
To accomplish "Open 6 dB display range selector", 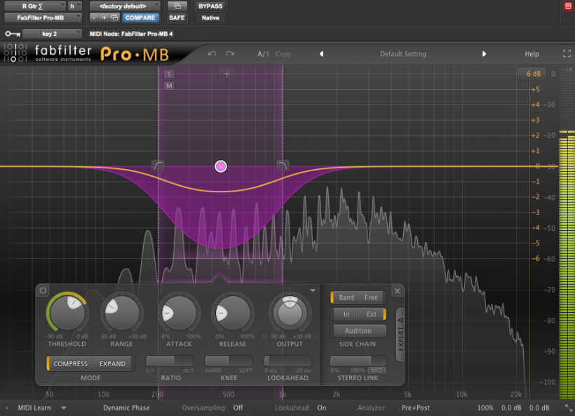I will click(533, 74).
